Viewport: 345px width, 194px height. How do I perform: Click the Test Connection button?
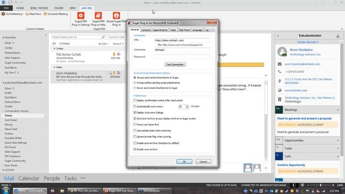[x=175, y=65]
